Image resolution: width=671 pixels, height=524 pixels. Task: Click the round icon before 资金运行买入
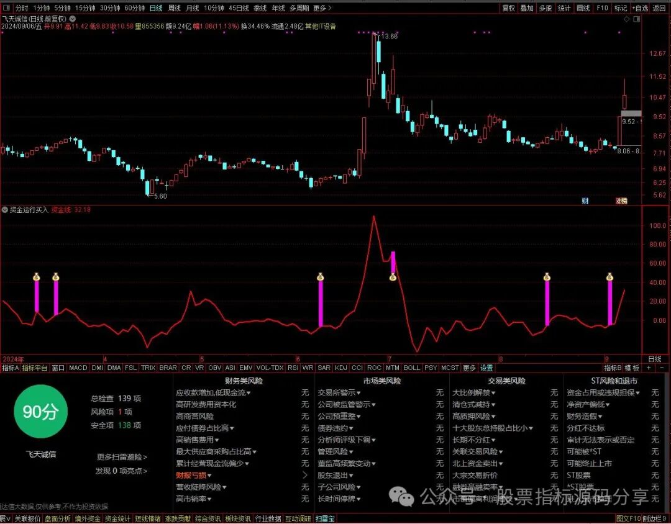[x=5, y=210]
